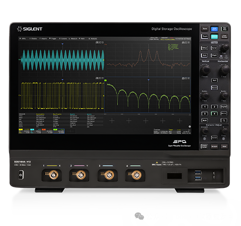Toggle the Touch screen enable button

point(205,36)
